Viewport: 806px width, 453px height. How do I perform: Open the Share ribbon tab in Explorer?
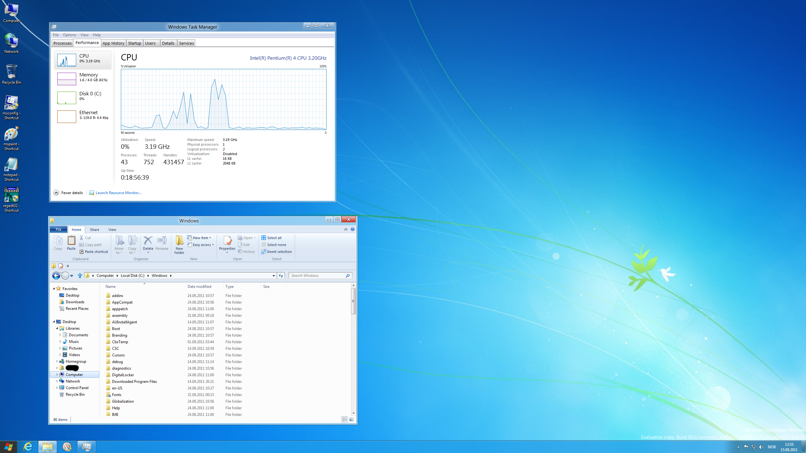pos(94,230)
